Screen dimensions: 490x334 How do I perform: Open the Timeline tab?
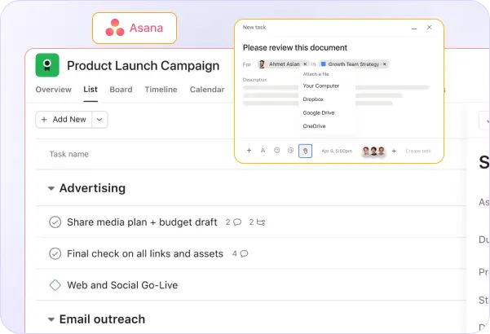click(x=161, y=90)
